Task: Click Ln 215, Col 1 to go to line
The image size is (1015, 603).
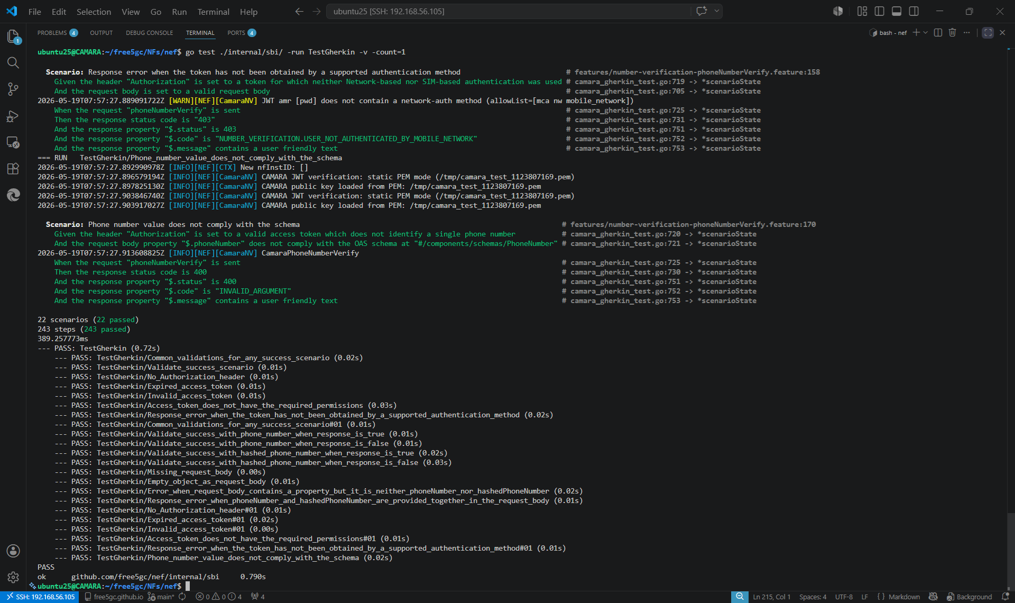Action: (x=771, y=597)
